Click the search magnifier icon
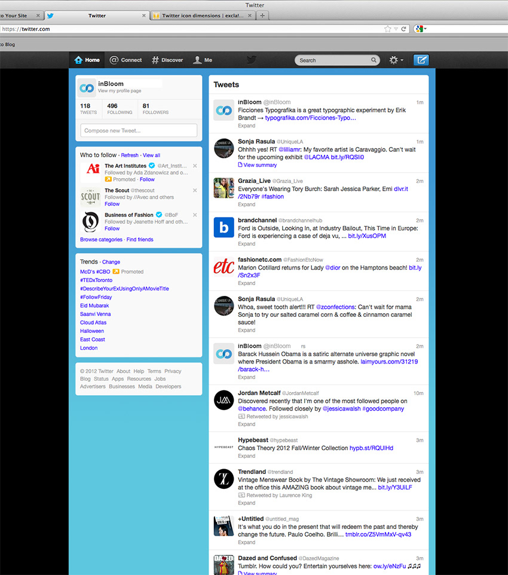The image size is (508, 575). point(374,60)
